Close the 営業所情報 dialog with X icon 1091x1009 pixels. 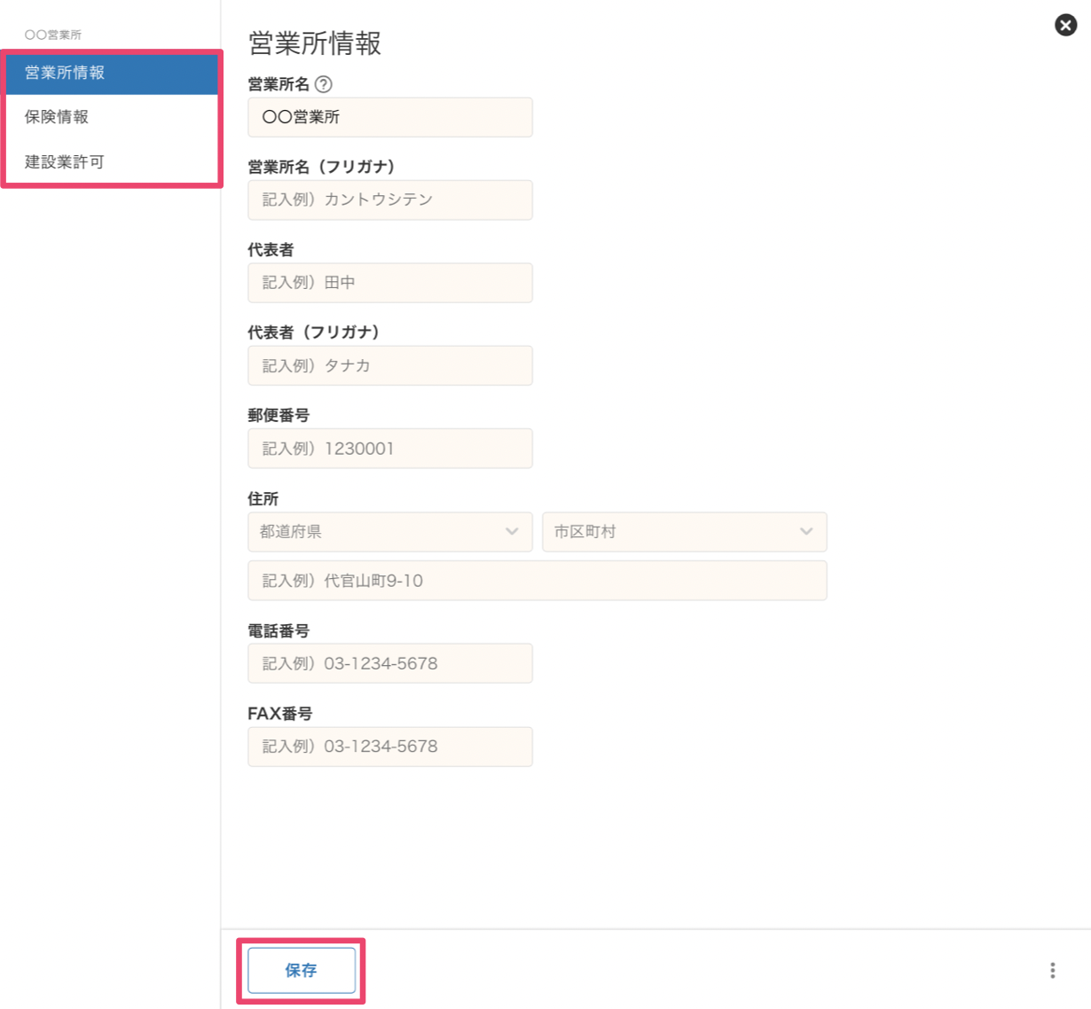(x=1065, y=25)
